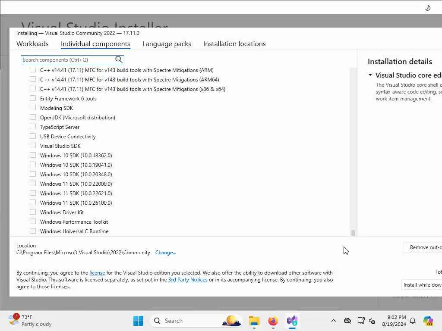442x331 pixels.
Task: Show hidden system tray icons
Action: coord(334,321)
